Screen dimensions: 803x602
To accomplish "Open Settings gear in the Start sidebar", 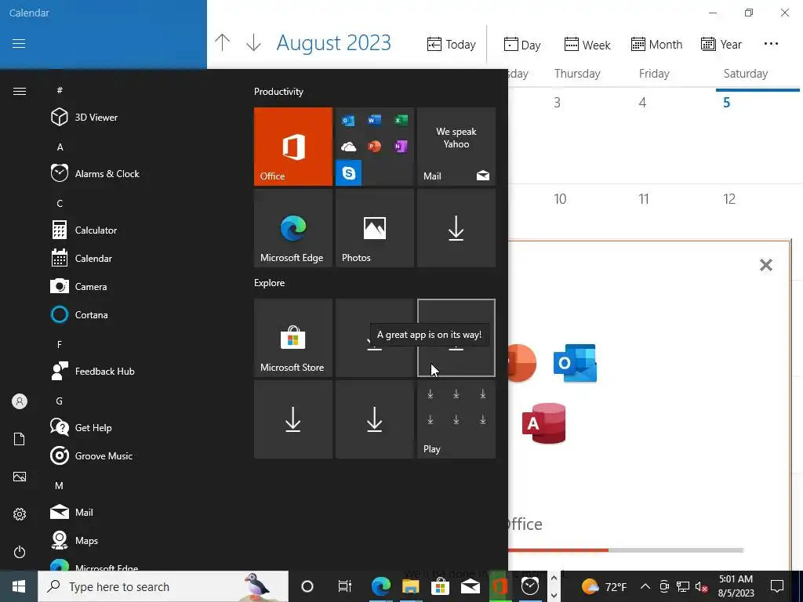I will click(20, 514).
